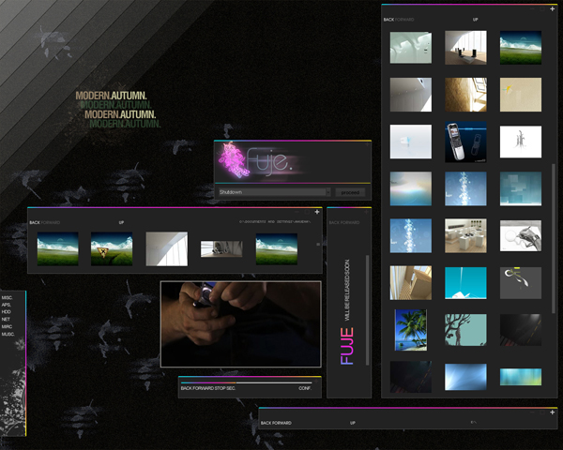Open the grey ceiling interior thumbnail

tap(411, 95)
